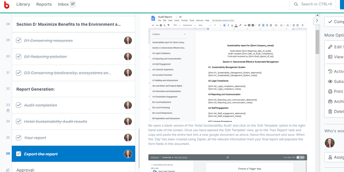This screenshot has width=344, height=172.
Task: Click the Delete trash icon
Action: coord(330,112)
